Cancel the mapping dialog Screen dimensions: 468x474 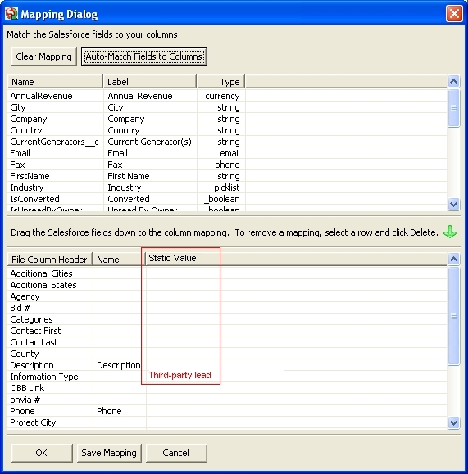pos(176,453)
